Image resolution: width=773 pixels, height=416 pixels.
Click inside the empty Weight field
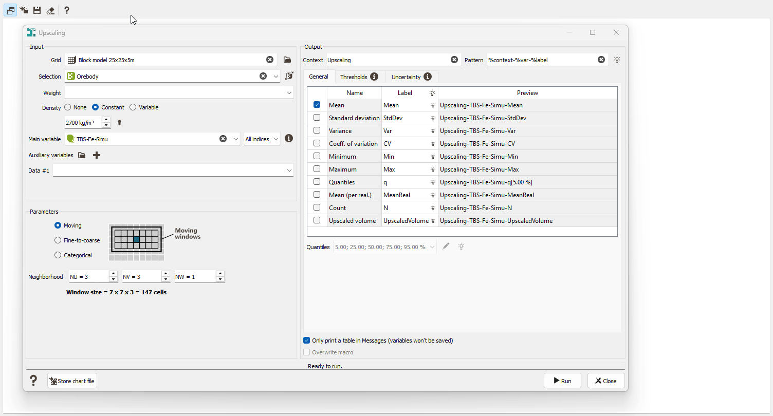click(x=170, y=92)
